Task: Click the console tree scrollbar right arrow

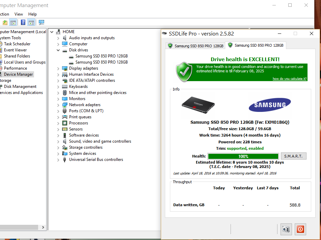Action: 43,227
